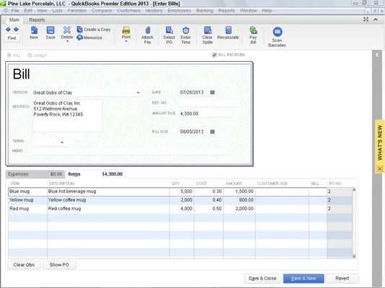Open the Banking menu
Viewport: 385px width, 288px height.
205,11
